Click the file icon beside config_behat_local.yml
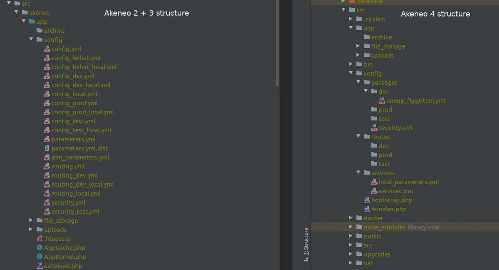The height and width of the screenshot is (270, 499). click(x=47, y=67)
